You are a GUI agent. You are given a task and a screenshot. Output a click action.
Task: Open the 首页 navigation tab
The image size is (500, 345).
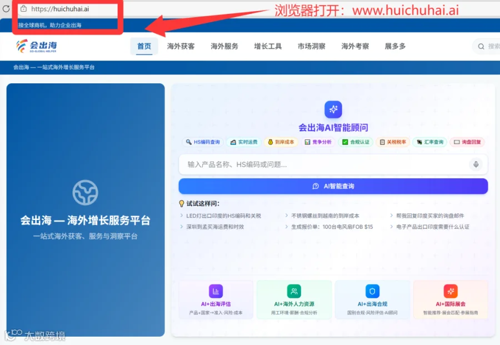pyautogui.click(x=144, y=46)
